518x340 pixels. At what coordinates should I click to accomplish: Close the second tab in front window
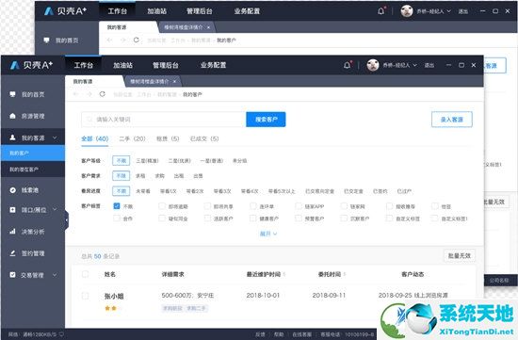174,81
